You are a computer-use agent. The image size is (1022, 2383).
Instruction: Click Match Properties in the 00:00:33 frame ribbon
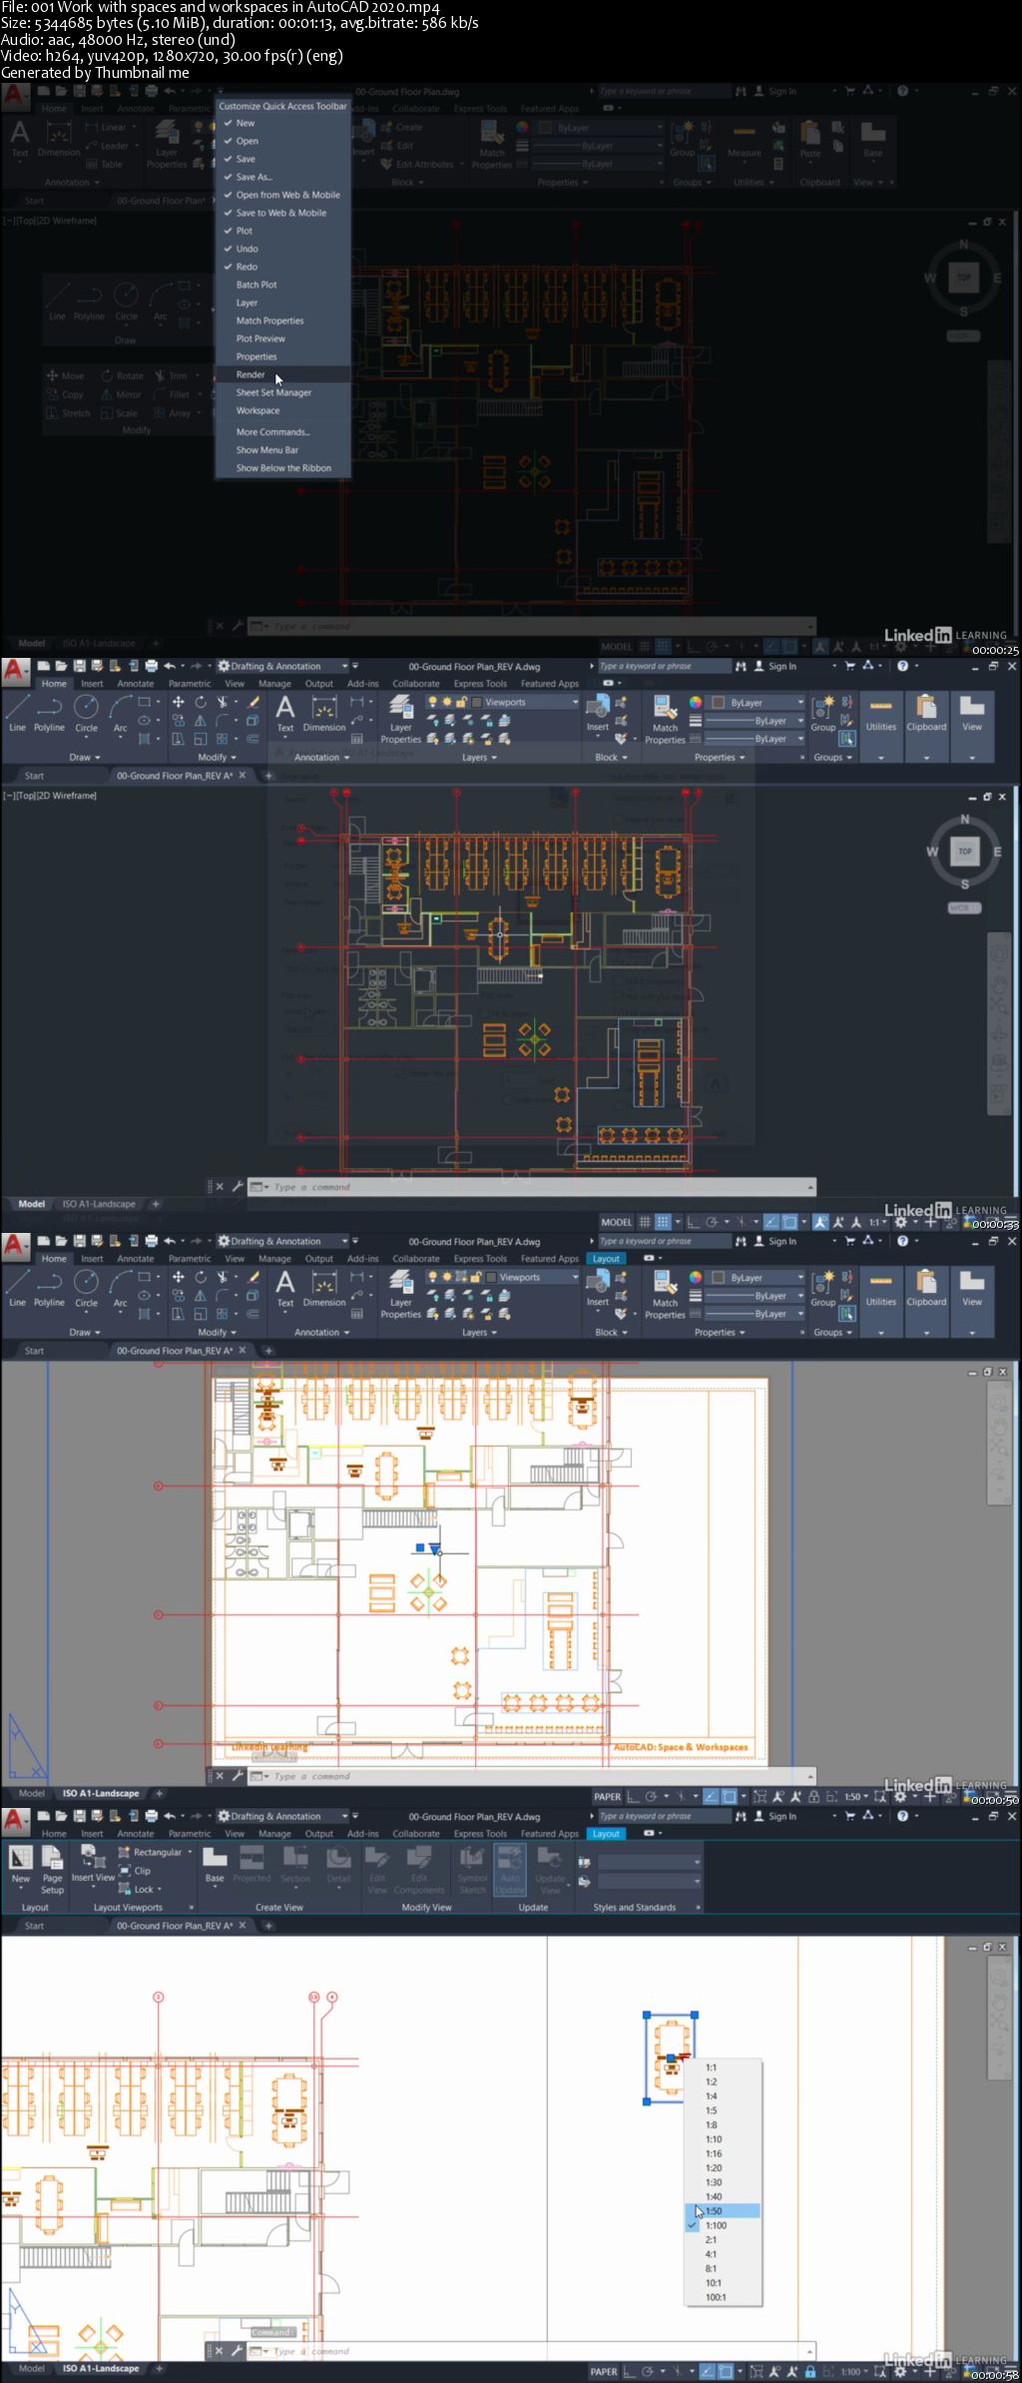[665, 721]
